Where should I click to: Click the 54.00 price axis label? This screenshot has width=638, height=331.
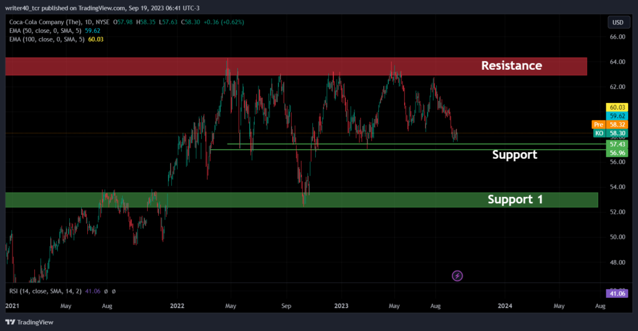pos(617,187)
